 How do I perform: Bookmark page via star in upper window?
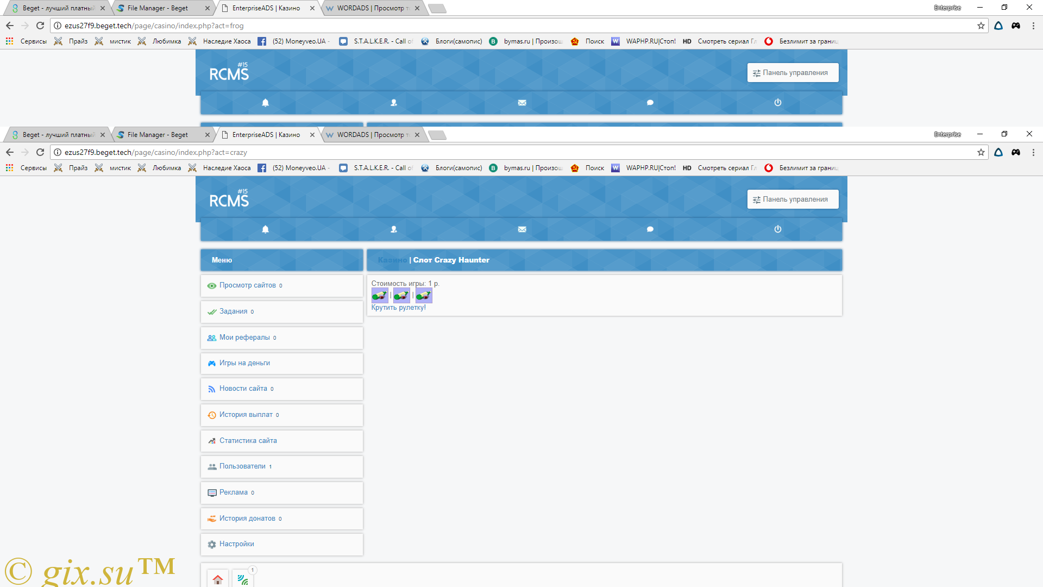pyautogui.click(x=981, y=26)
